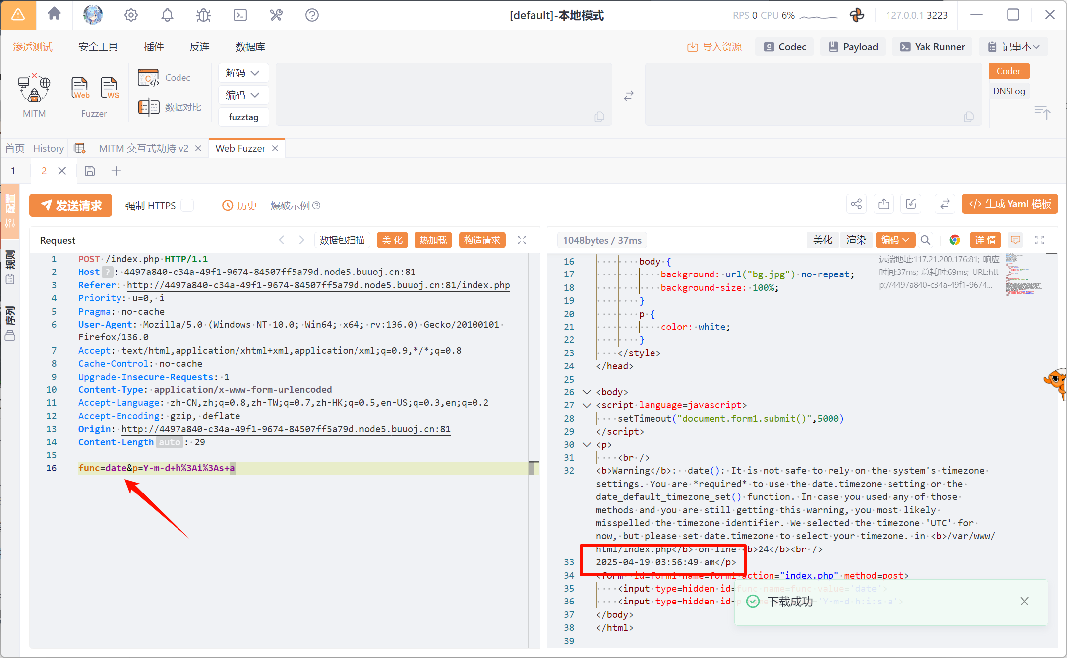Expand response viewer to fullscreen

pyautogui.click(x=1040, y=240)
